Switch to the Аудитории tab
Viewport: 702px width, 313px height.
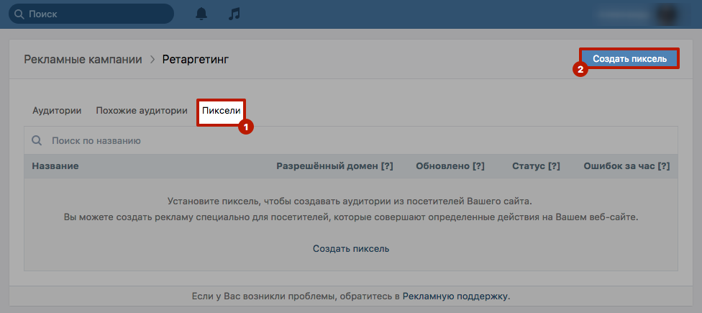click(57, 111)
